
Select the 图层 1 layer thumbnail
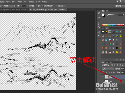click(107, 77)
